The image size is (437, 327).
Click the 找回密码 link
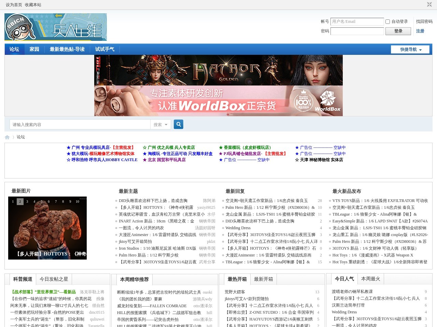click(424, 21)
